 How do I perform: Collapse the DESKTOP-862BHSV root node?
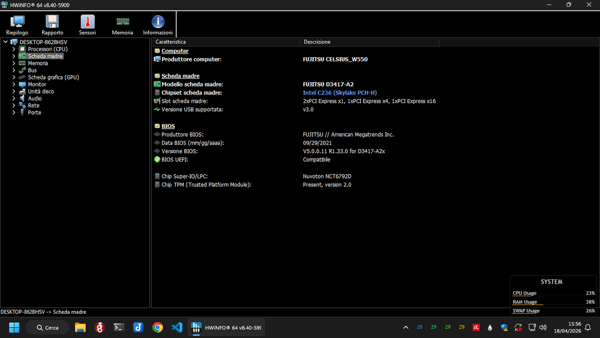click(5, 42)
